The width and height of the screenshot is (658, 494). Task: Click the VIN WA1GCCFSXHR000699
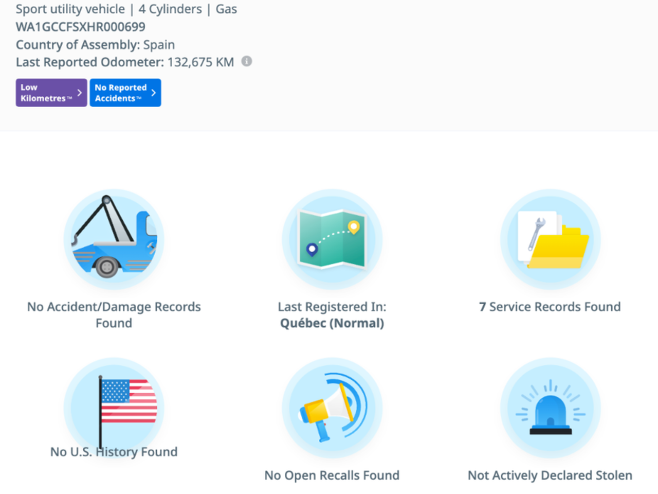click(x=81, y=27)
